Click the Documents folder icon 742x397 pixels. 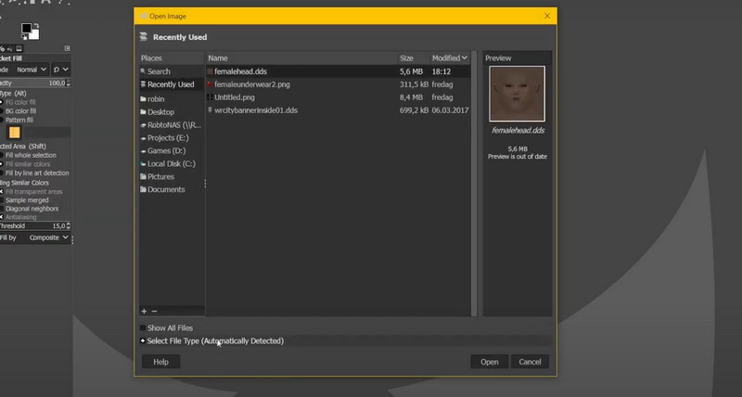(143, 189)
